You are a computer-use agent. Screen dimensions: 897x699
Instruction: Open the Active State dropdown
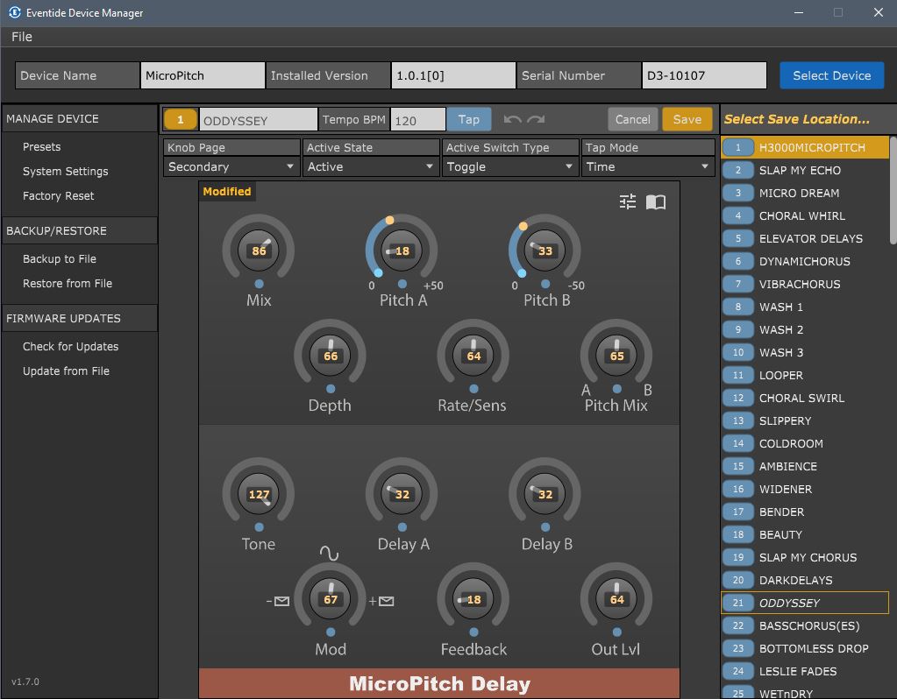370,167
